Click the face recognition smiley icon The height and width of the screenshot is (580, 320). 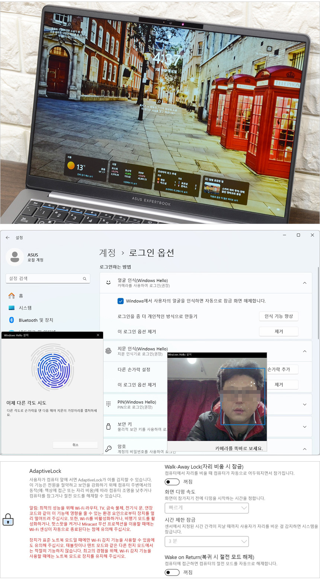pyautogui.click(x=109, y=283)
